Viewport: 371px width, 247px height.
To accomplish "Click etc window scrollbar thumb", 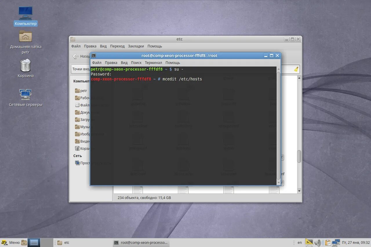I will point(299,156).
